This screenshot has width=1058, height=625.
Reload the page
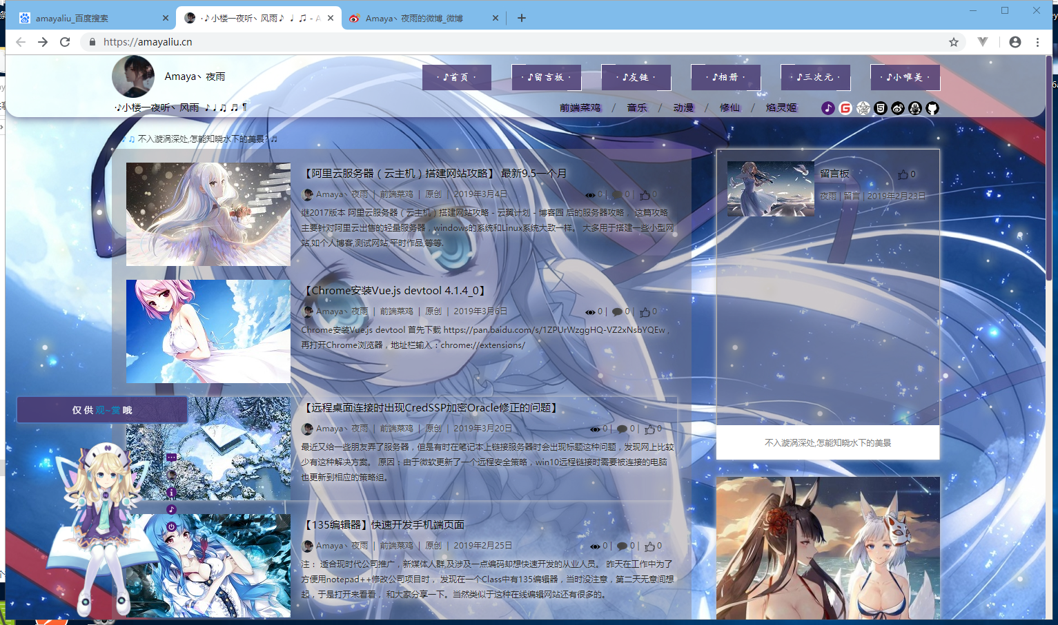point(65,42)
